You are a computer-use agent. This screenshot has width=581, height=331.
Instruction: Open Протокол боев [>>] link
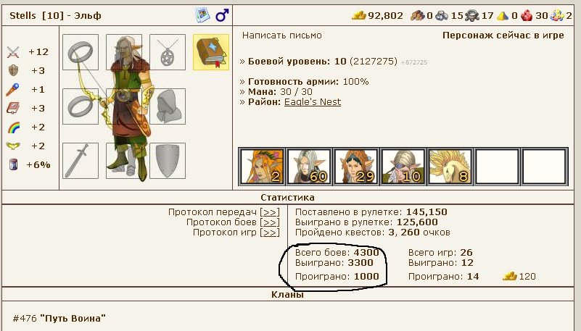pos(233,222)
